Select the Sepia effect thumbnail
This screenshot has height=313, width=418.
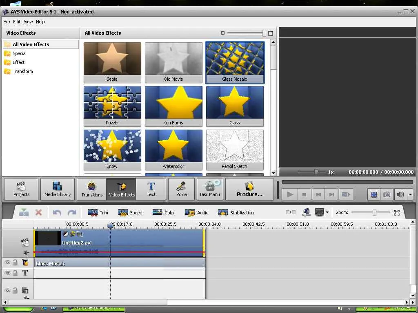click(112, 62)
